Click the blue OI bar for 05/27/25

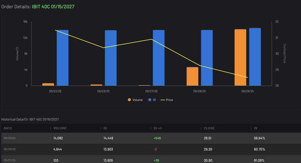pyautogui.click(x=159, y=58)
